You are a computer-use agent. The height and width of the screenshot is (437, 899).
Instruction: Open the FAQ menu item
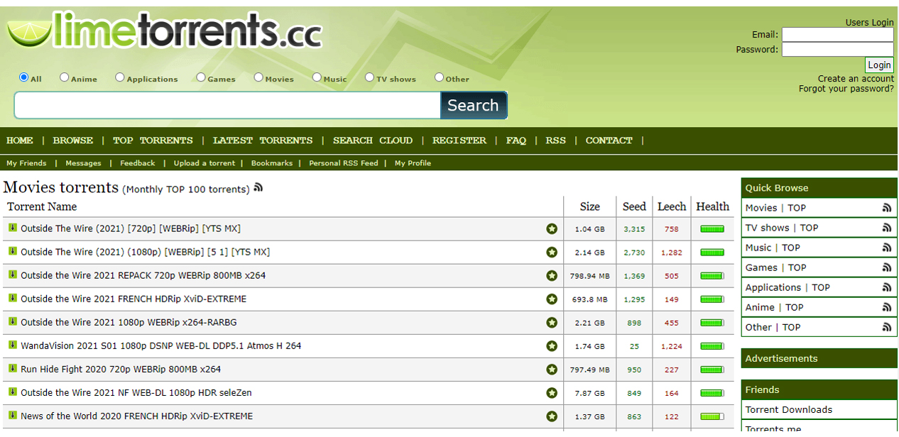click(516, 140)
